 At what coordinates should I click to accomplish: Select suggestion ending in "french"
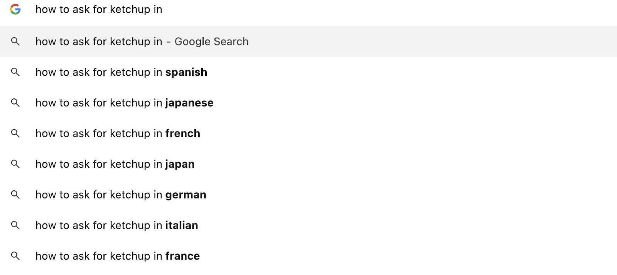(118, 133)
